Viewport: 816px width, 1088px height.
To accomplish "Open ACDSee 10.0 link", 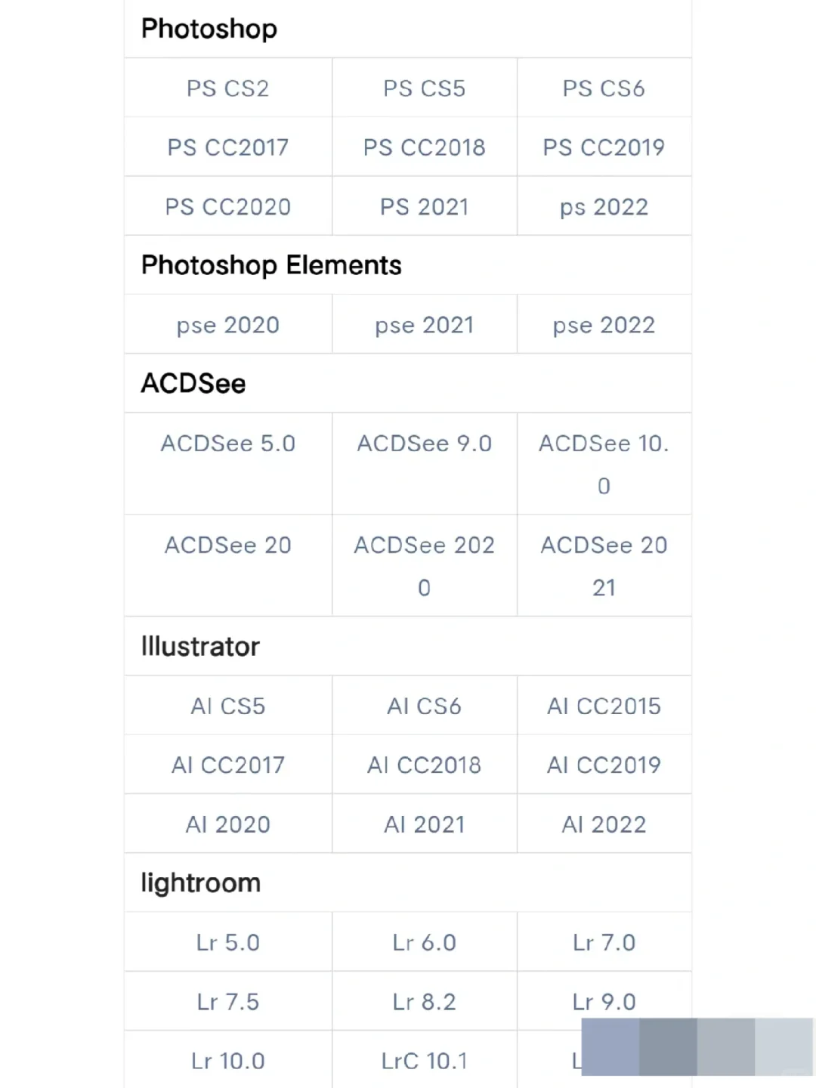I will [x=604, y=463].
